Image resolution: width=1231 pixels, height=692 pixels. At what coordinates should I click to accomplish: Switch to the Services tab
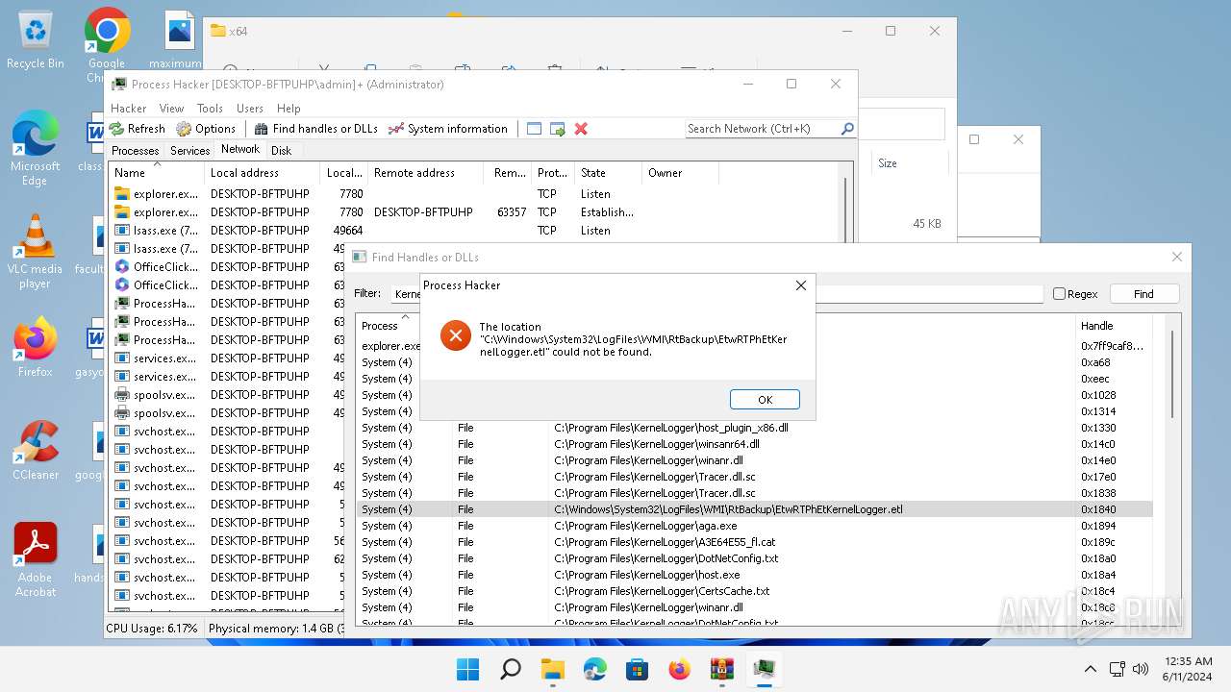(189, 150)
